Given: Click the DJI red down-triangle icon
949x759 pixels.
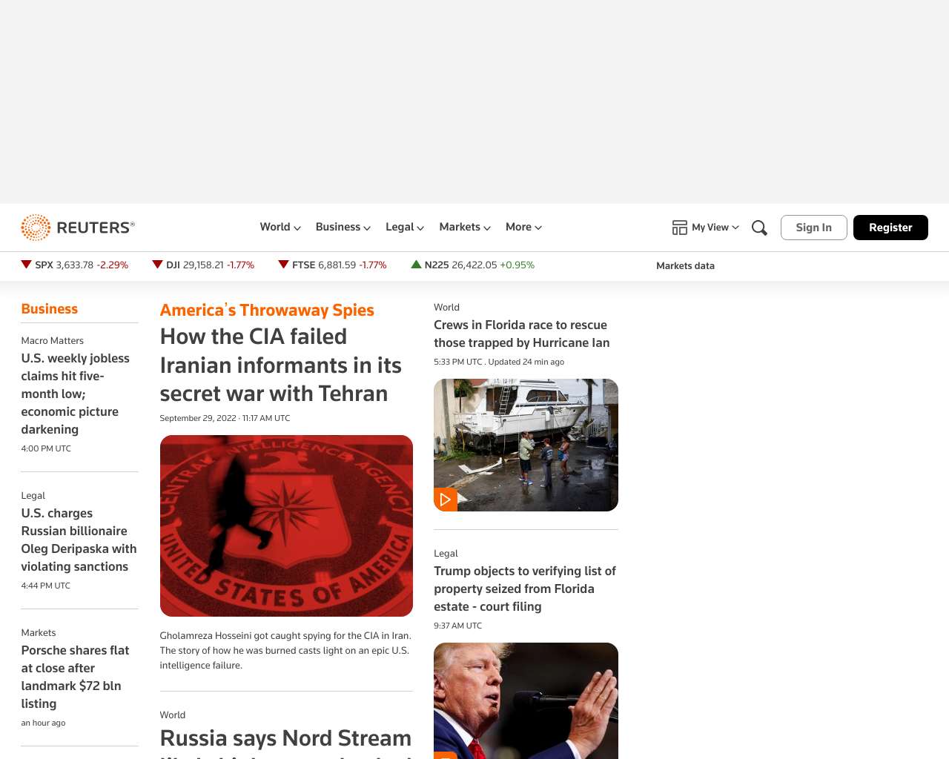Looking at the screenshot, I should tap(157, 265).
